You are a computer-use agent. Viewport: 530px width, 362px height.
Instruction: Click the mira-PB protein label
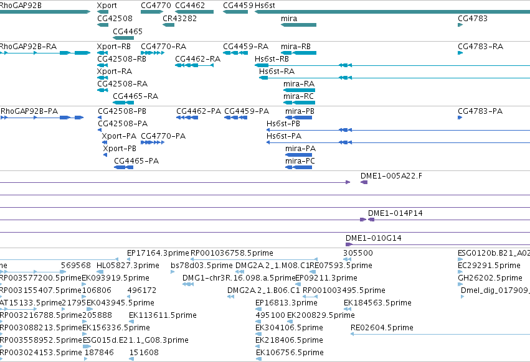point(300,111)
